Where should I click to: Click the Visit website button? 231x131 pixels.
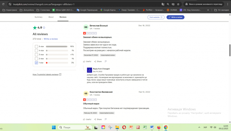click(156, 17)
